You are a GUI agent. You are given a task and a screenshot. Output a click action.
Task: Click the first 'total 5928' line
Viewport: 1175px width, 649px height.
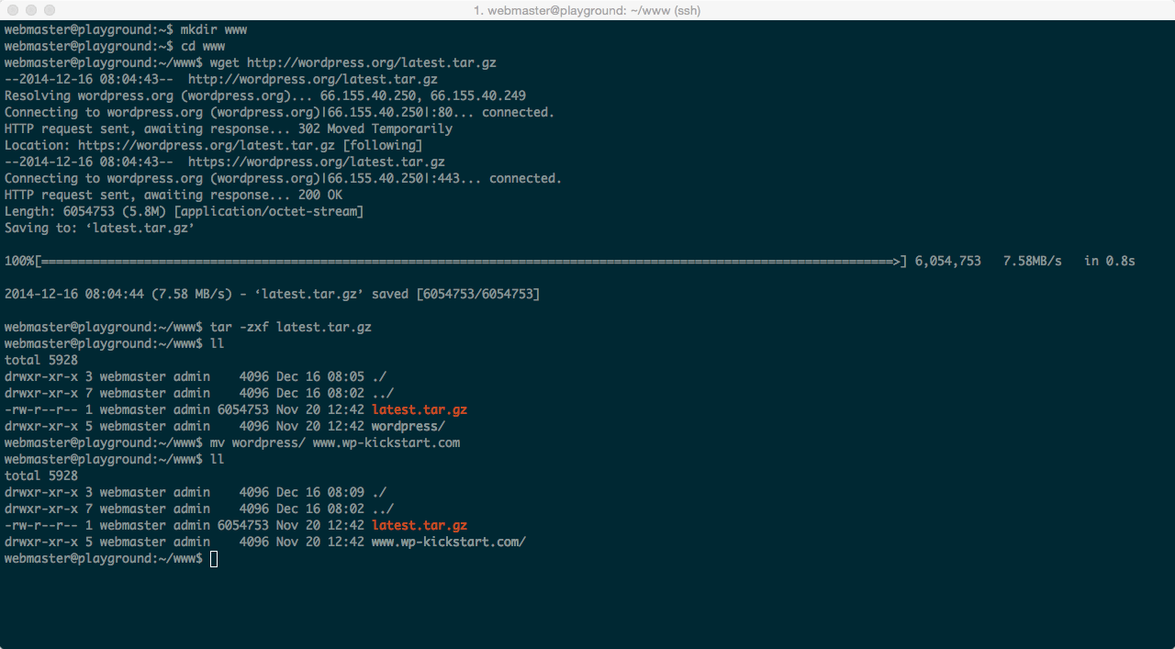point(41,360)
